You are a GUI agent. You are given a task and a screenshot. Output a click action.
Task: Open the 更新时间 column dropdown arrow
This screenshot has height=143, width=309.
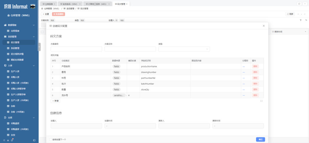(305, 32)
